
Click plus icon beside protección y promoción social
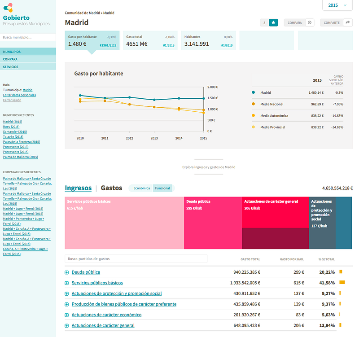coord(66,294)
